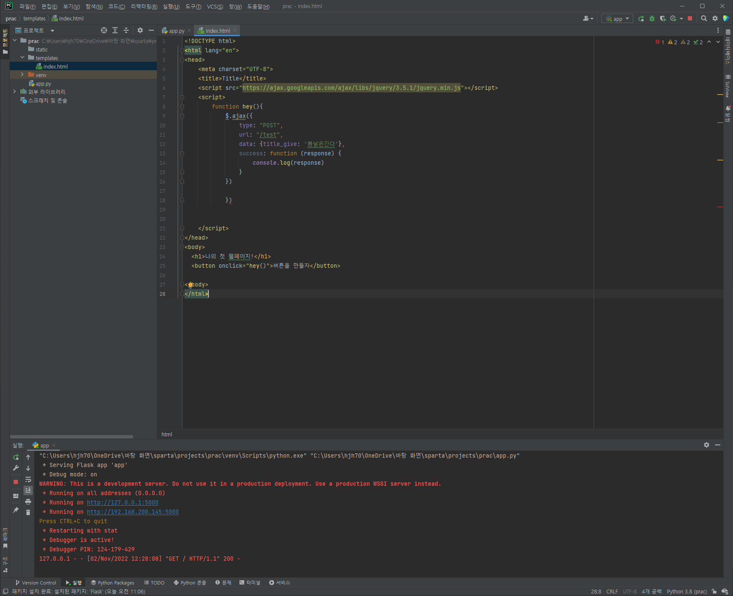Open IDE settings gear in main toolbar
Viewport: 733px width, 596px height.
(x=715, y=19)
